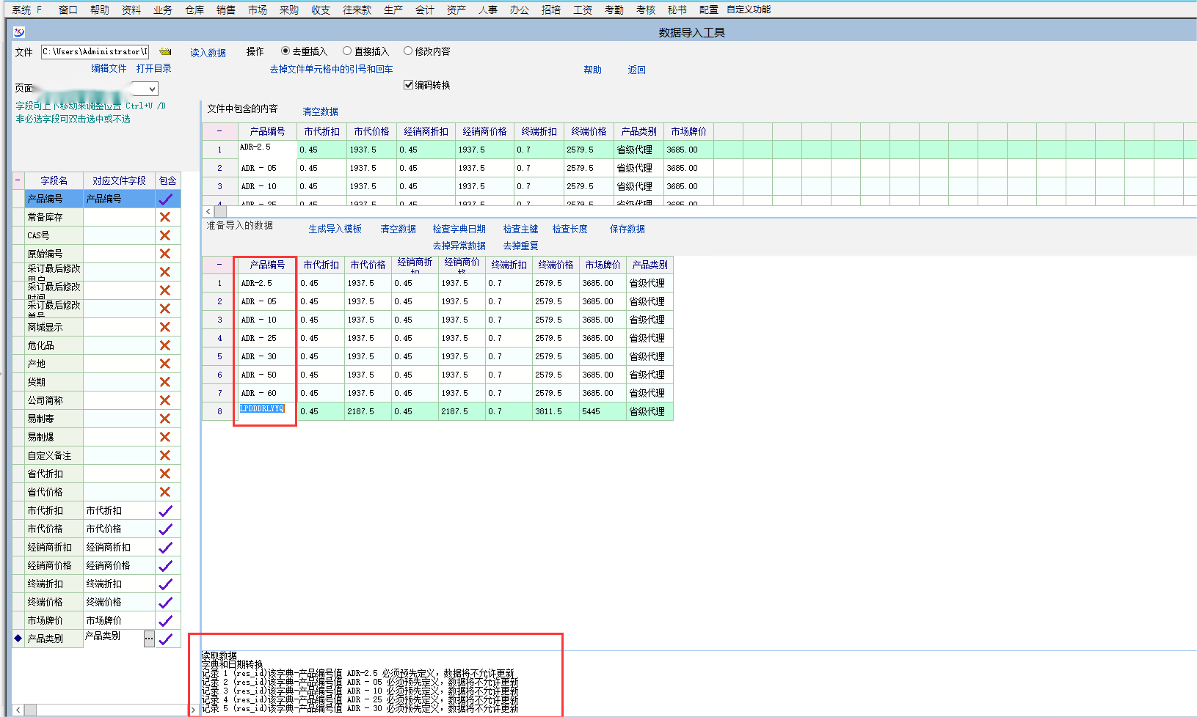Click the red X in 常备库存 row
This screenshot has height=717, width=1197.
click(x=165, y=217)
